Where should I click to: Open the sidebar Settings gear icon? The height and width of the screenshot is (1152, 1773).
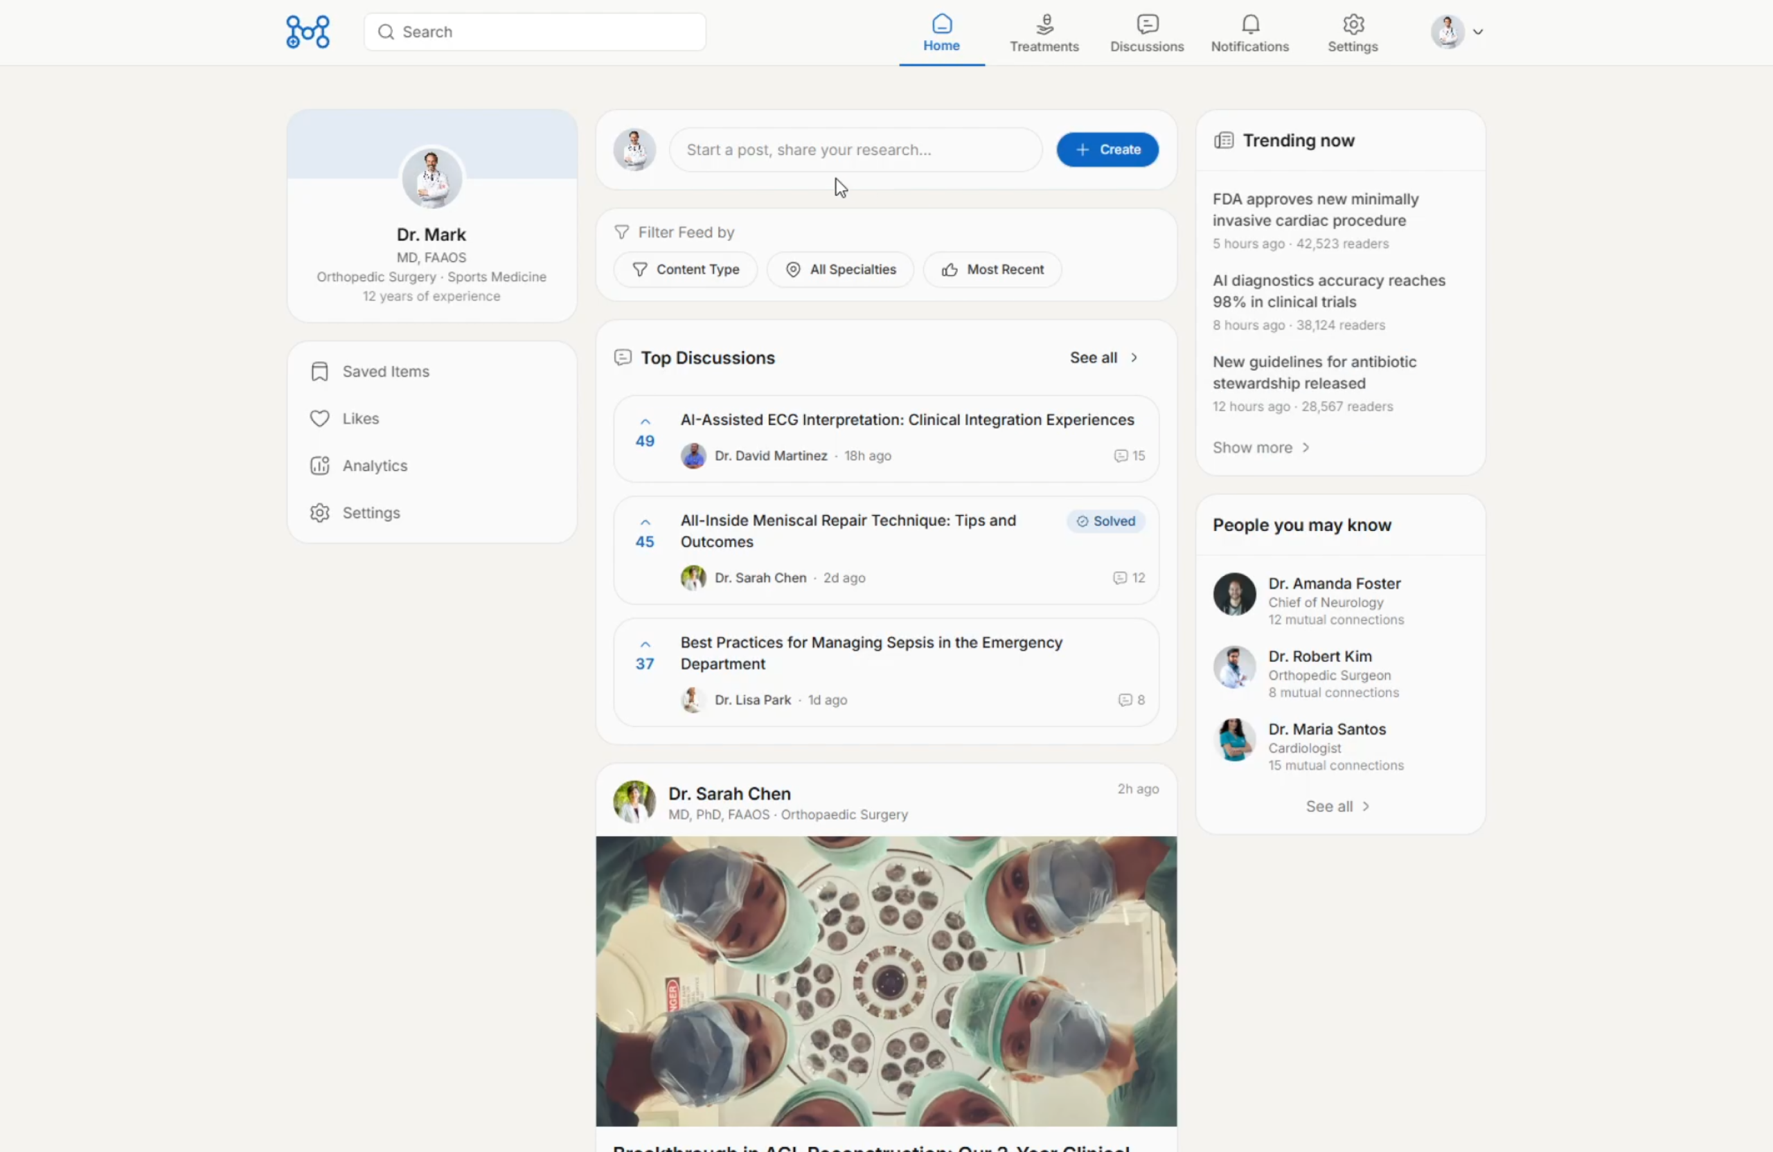click(x=319, y=513)
